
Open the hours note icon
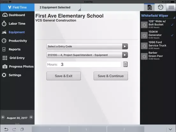pos(125,64)
